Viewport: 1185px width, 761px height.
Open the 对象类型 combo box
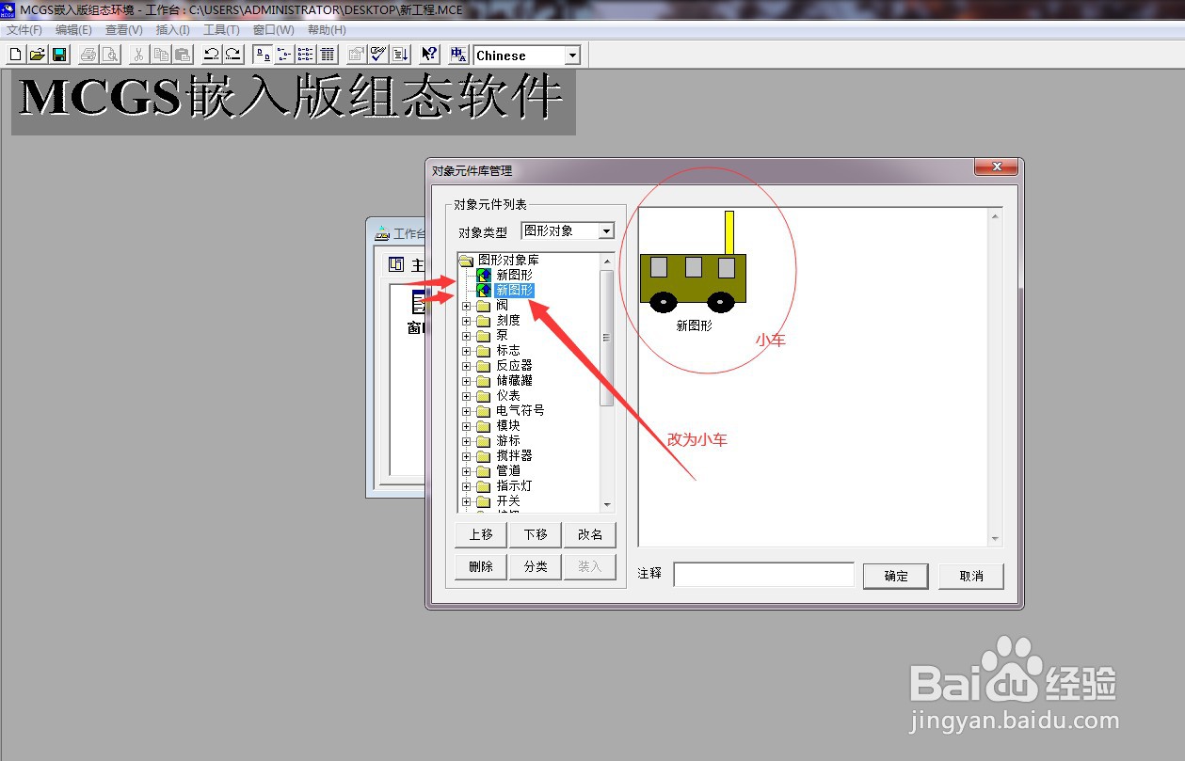coord(568,230)
